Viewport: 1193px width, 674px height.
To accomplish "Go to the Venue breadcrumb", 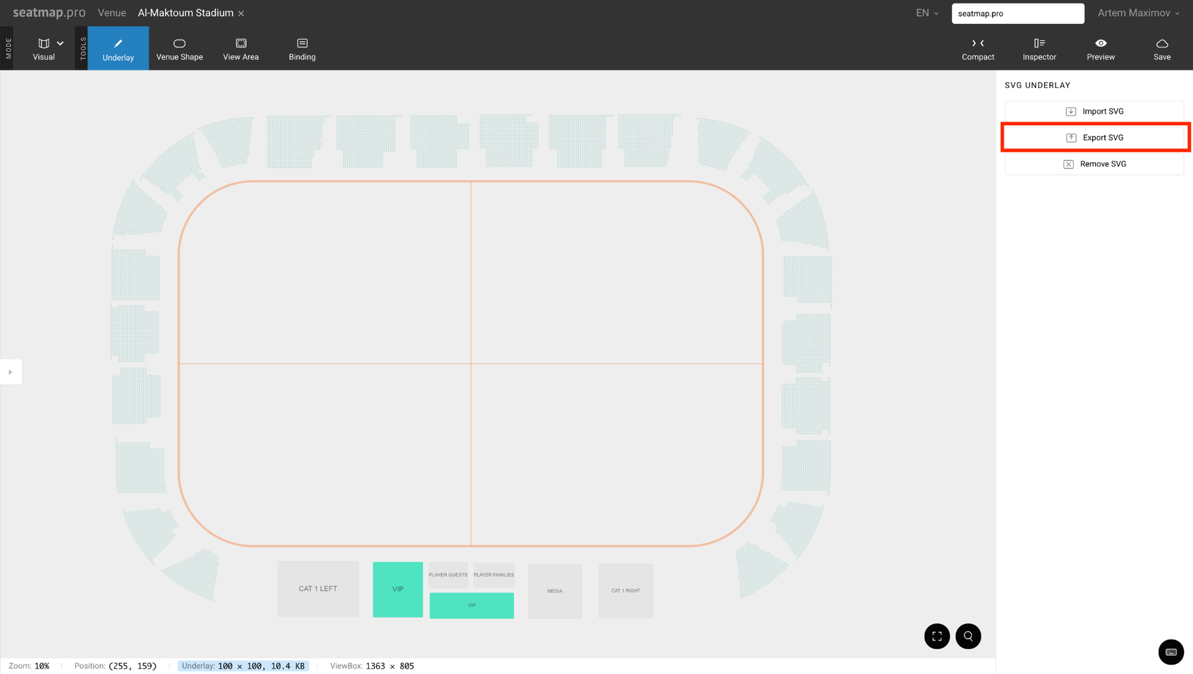I will (112, 13).
